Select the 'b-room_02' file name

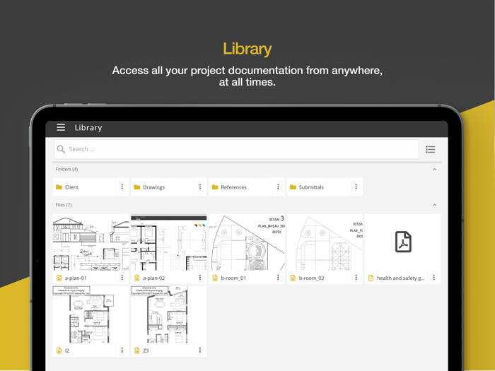click(x=312, y=278)
